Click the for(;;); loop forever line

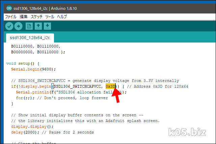(62, 98)
